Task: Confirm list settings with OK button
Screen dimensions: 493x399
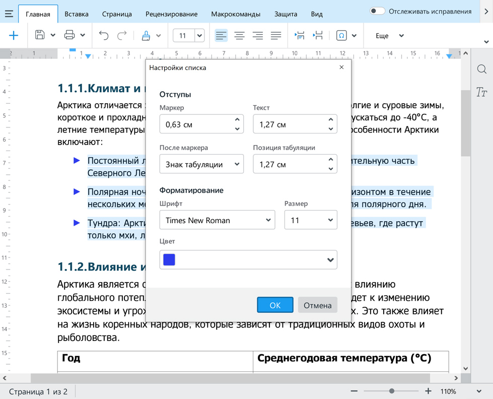Action: pyautogui.click(x=275, y=305)
